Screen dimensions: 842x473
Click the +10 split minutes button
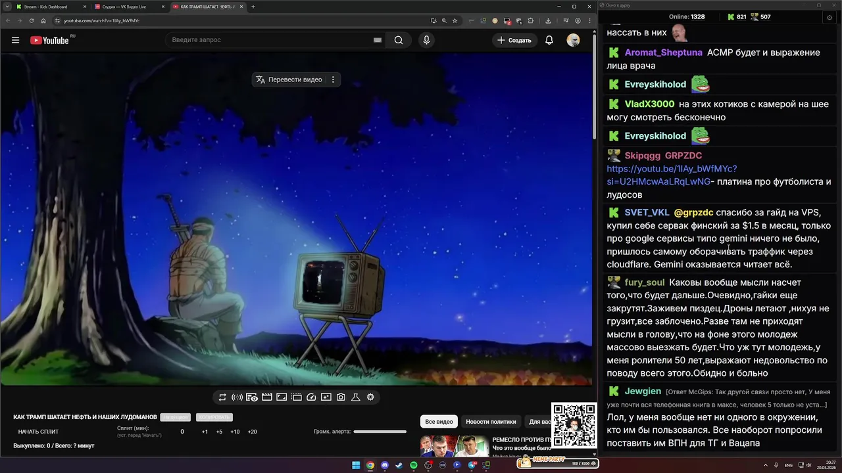coord(235,432)
